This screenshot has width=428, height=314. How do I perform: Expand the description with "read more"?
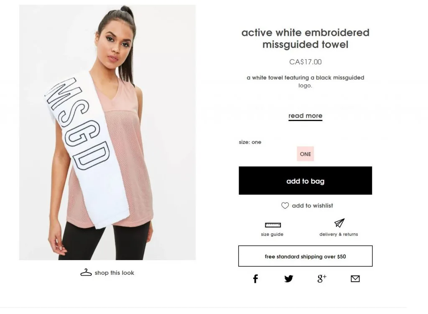305,116
